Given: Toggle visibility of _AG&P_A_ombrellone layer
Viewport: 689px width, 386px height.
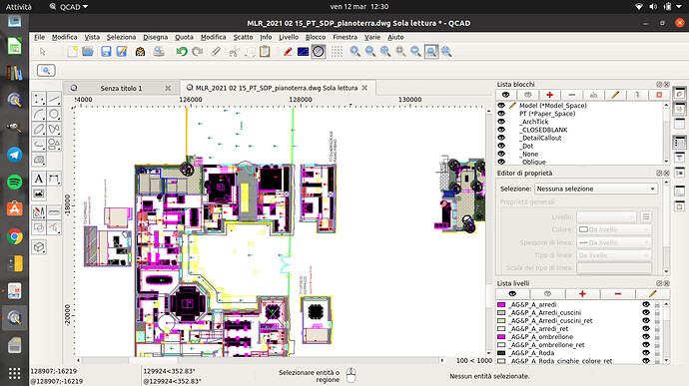Looking at the screenshot, I should [645, 337].
